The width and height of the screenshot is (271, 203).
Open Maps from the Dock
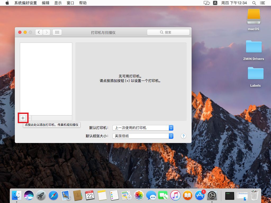[127, 195]
